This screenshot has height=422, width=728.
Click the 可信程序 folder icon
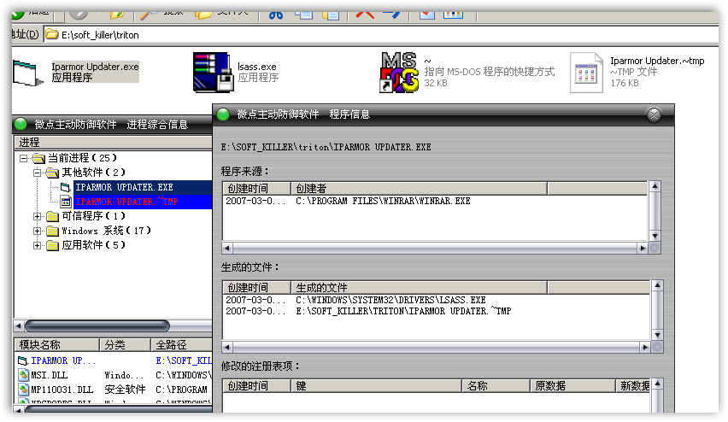click(52, 216)
